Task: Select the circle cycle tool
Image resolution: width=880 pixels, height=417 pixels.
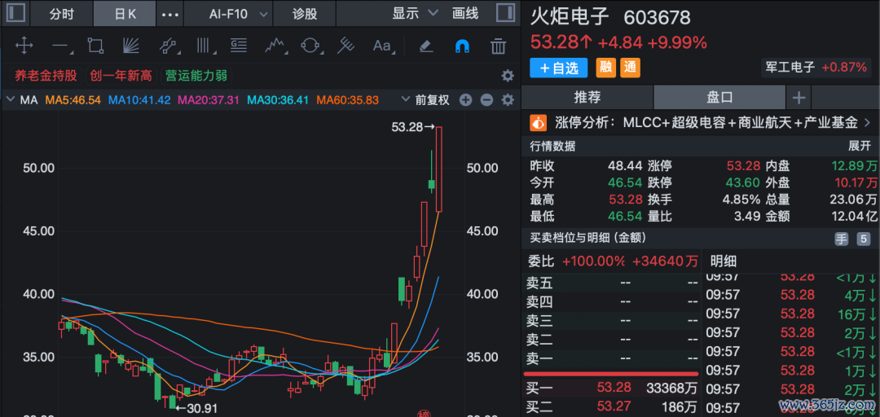Action: 310,46
